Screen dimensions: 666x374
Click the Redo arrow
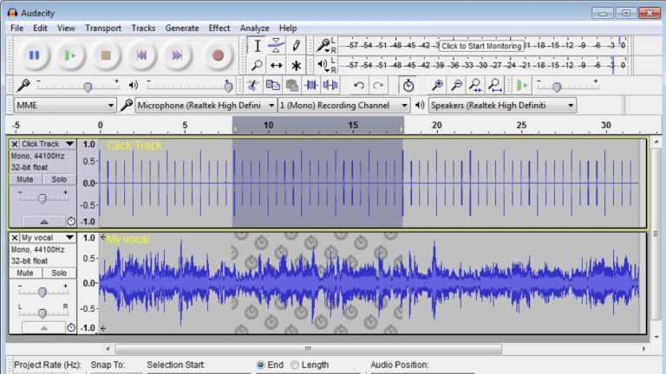point(378,86)
